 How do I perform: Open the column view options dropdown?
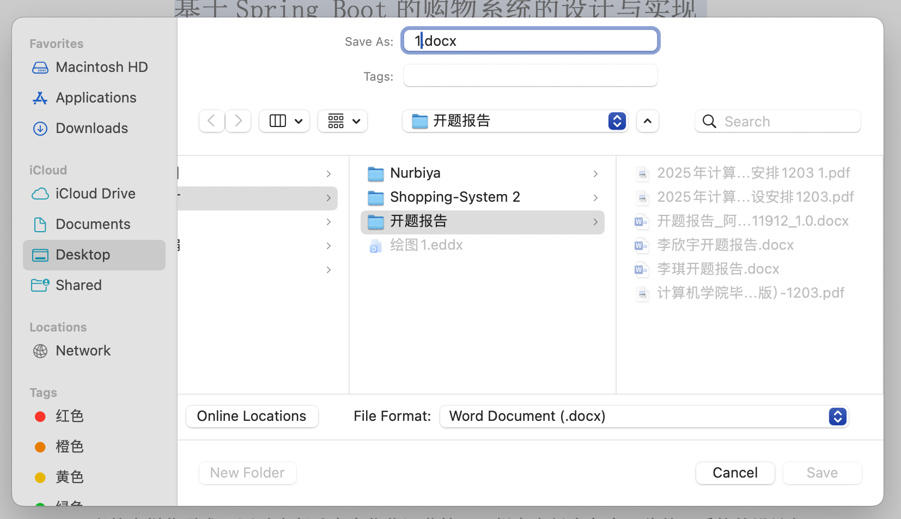[285, 121]
